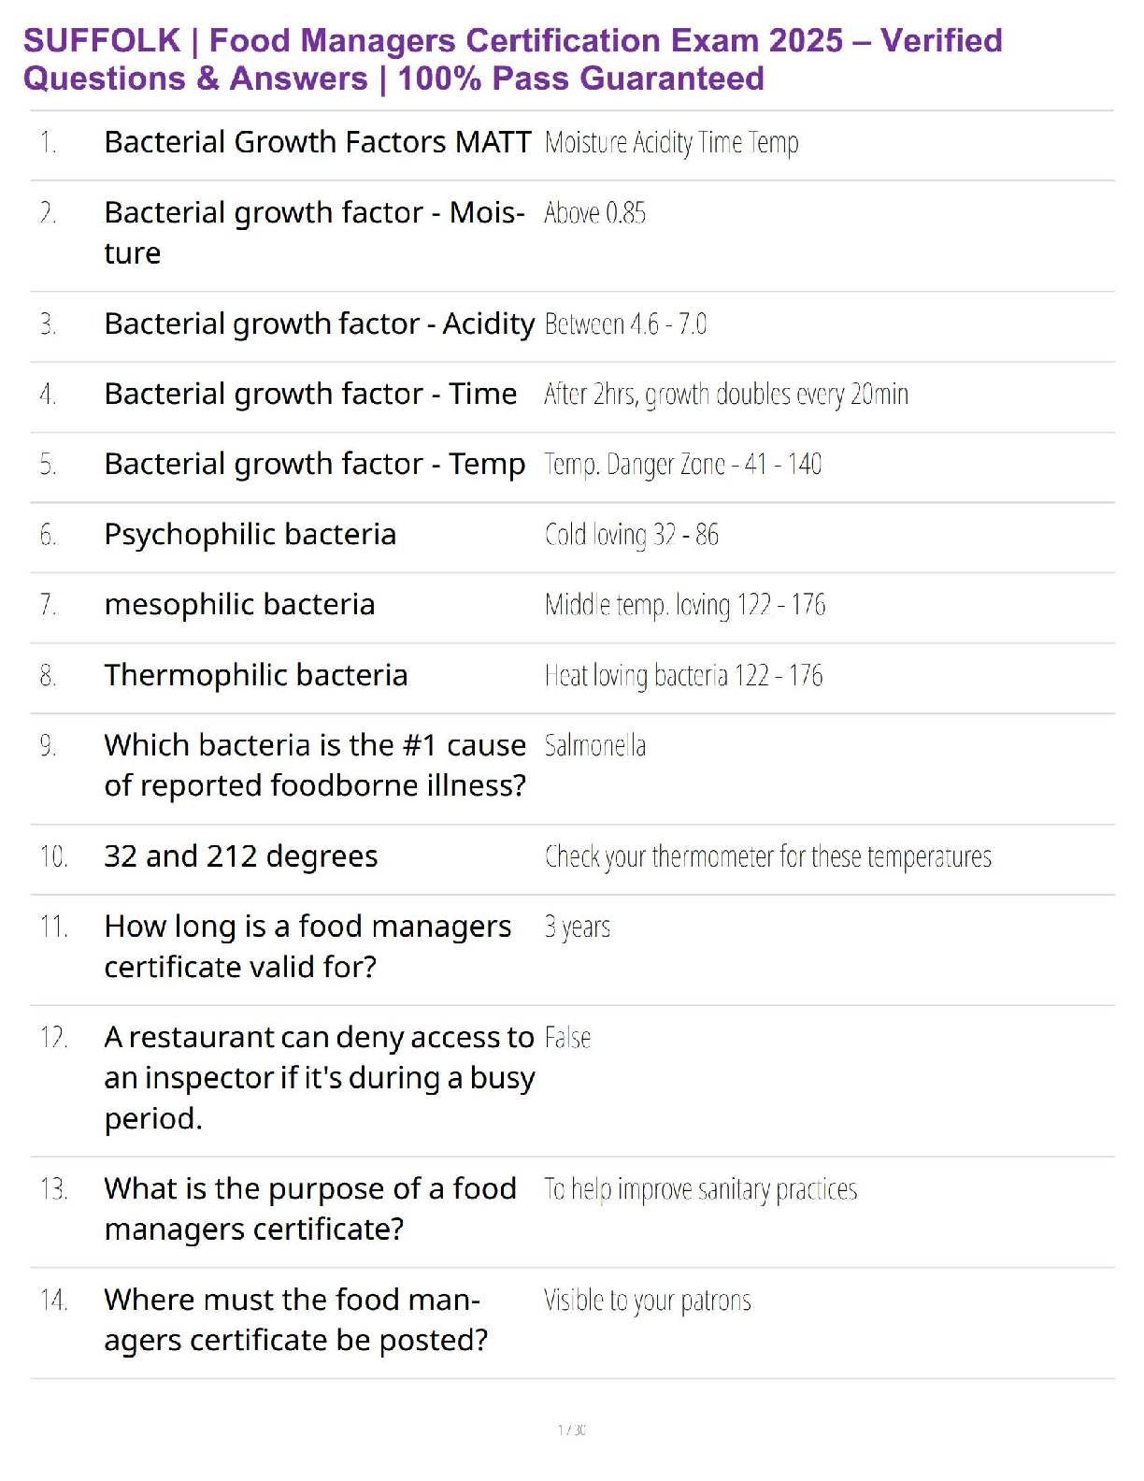Click 'Check your thermometer for these temperatures'
This screenshot has width=1144, height=1481.
[767, 857]
